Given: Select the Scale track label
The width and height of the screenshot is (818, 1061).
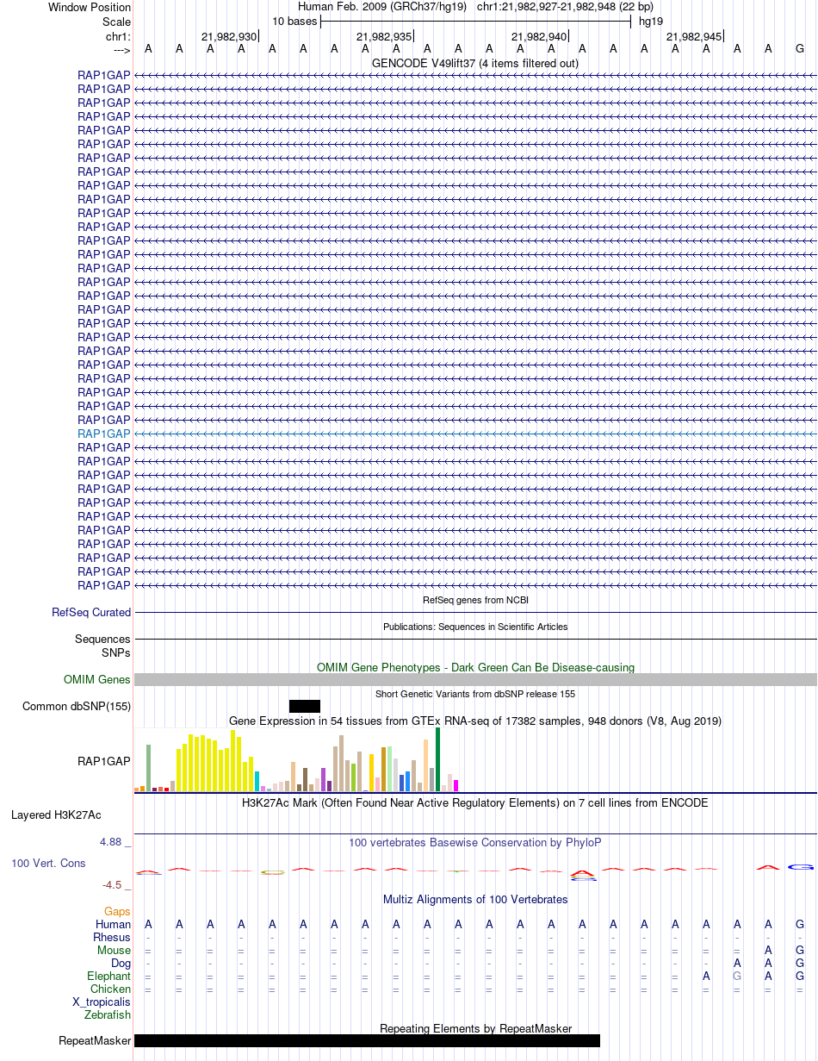Looking at the screenshot, I should 116,22.
